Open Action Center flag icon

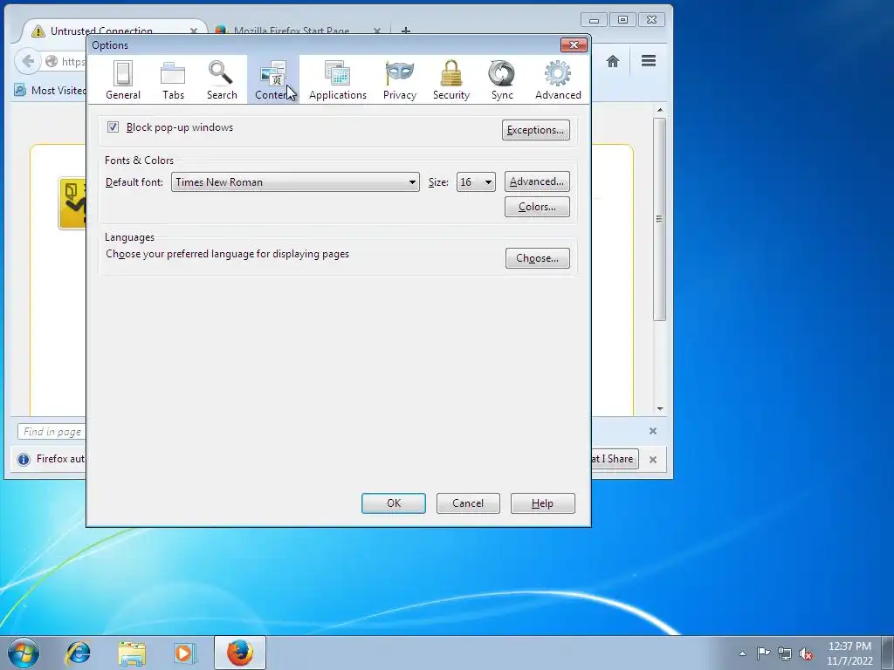pos(763,653)
